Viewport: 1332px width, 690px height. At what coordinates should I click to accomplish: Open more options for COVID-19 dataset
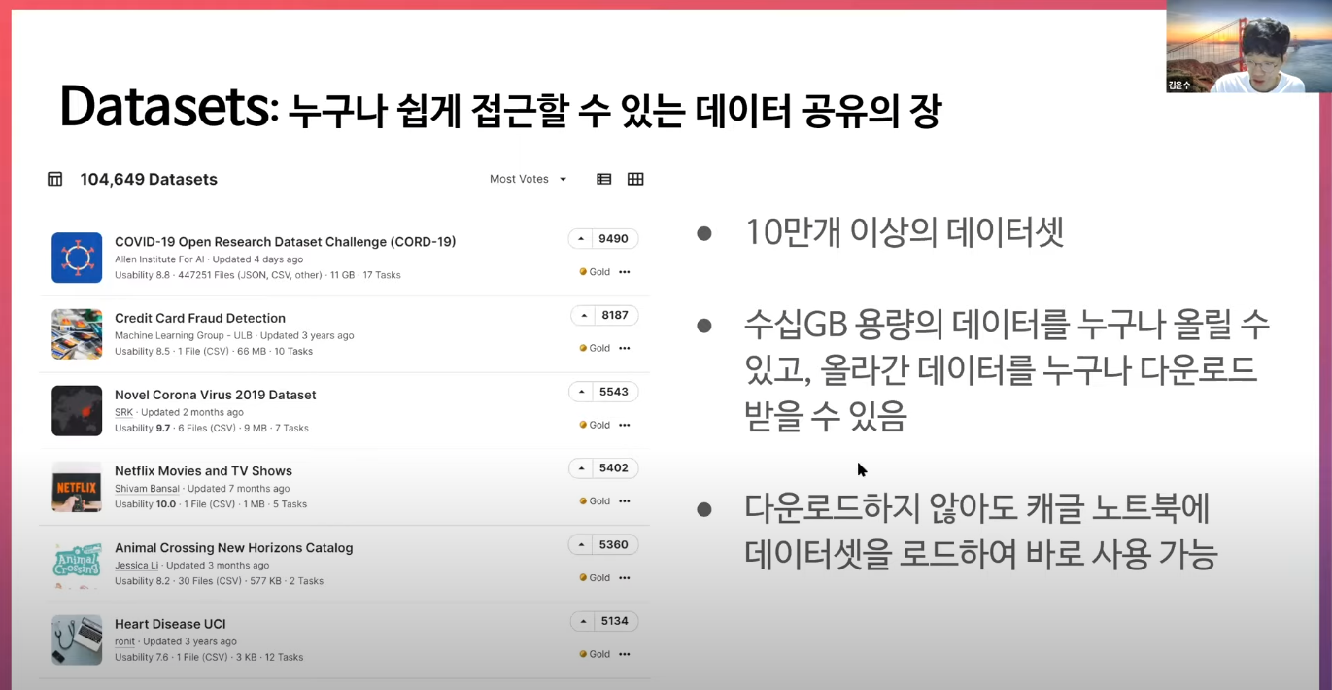625,272
